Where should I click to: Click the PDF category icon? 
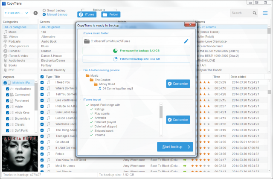click(x=6, y=70)
